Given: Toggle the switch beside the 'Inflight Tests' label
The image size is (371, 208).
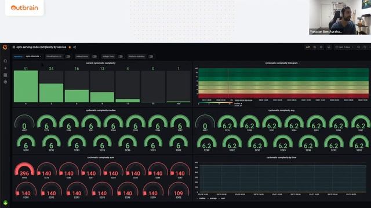Looking at the screenshot, I should (x=120, y=57).
